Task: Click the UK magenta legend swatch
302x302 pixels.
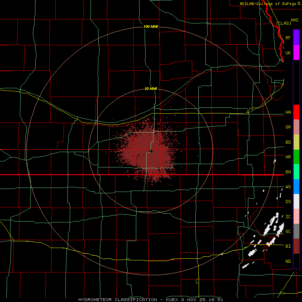Action: pyautogui.click(x=296, y=53)
